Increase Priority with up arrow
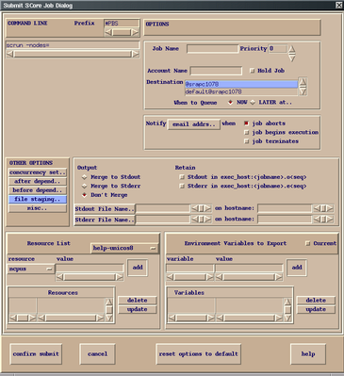This screenshot has height=376, width=344. [x=292, y=49]
